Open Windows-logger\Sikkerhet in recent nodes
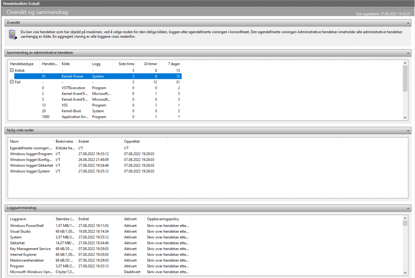 (x=31, y=166)
